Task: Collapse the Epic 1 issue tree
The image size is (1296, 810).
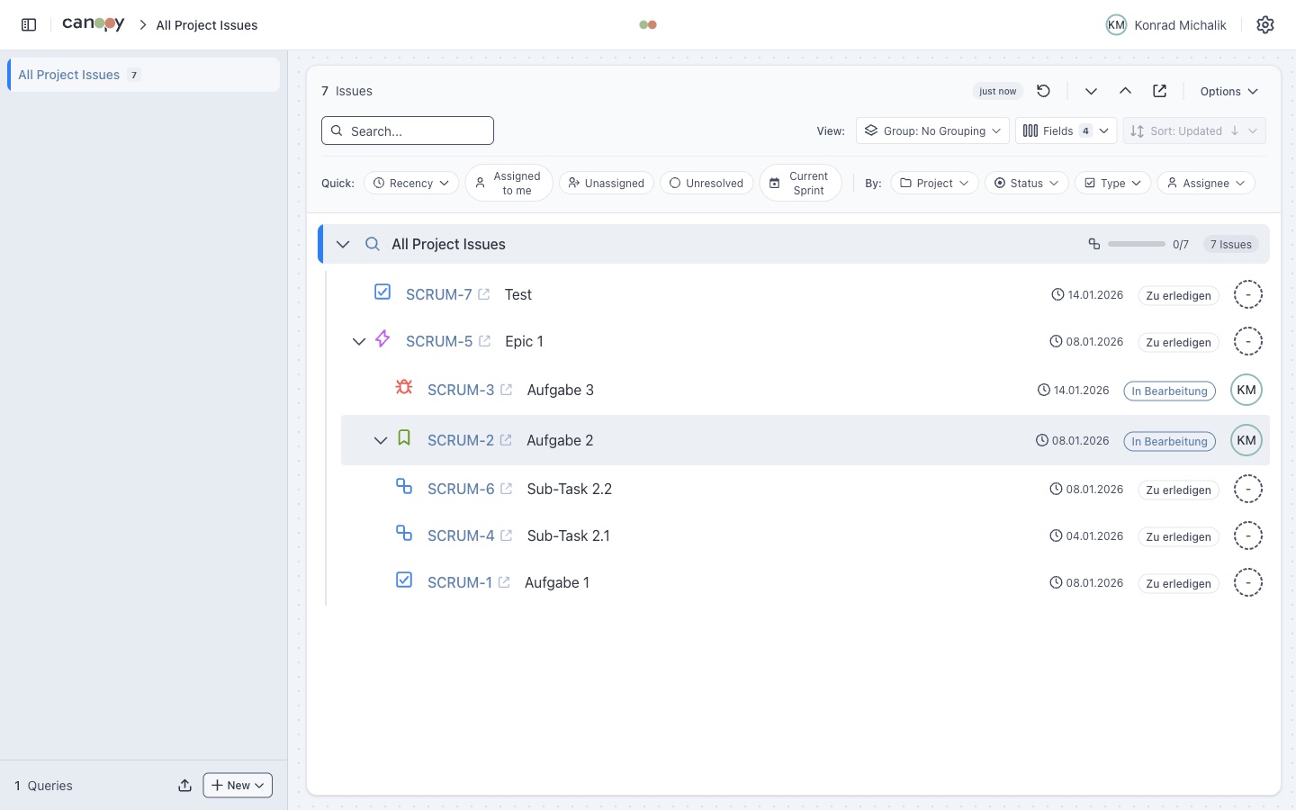Action: tap(359, 340)
